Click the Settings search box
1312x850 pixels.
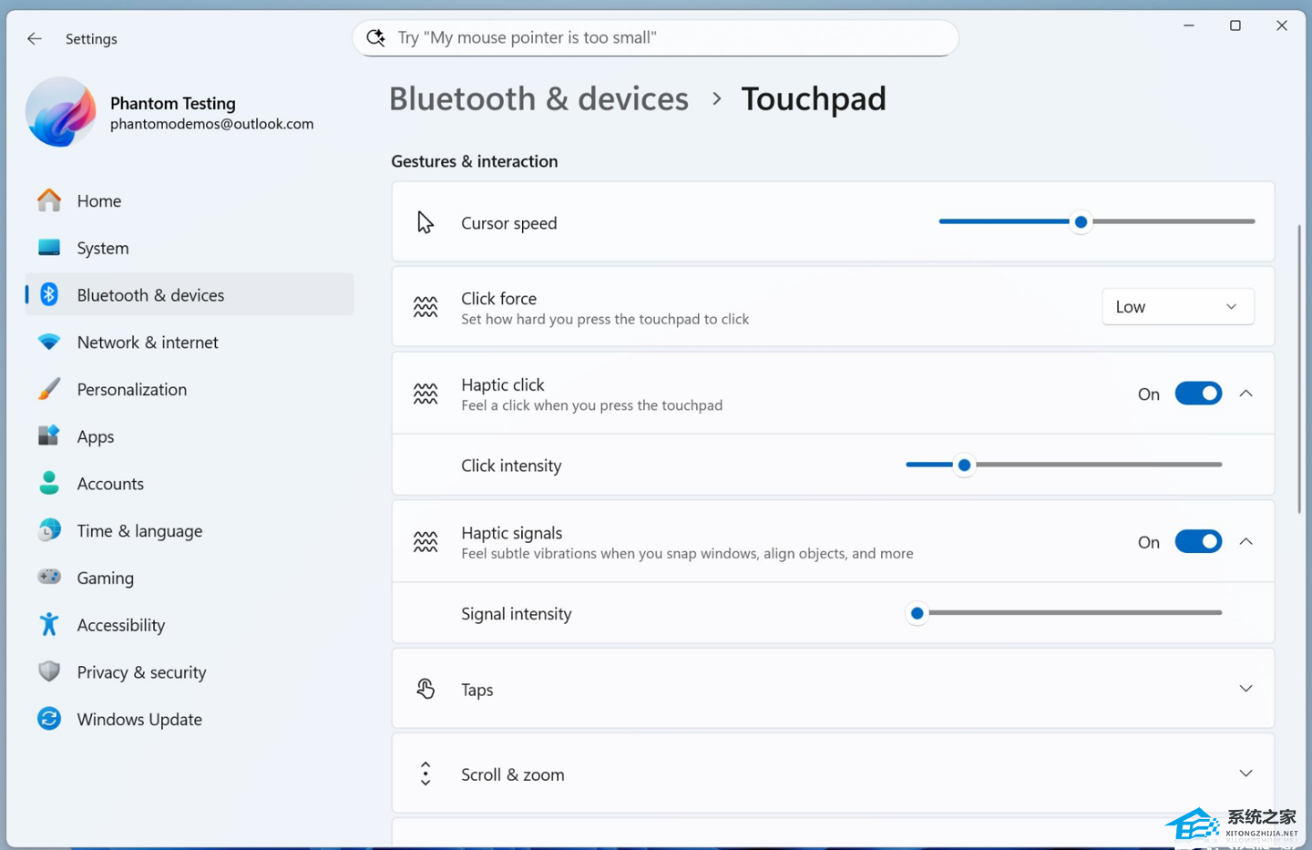click(x=655, y=37)
